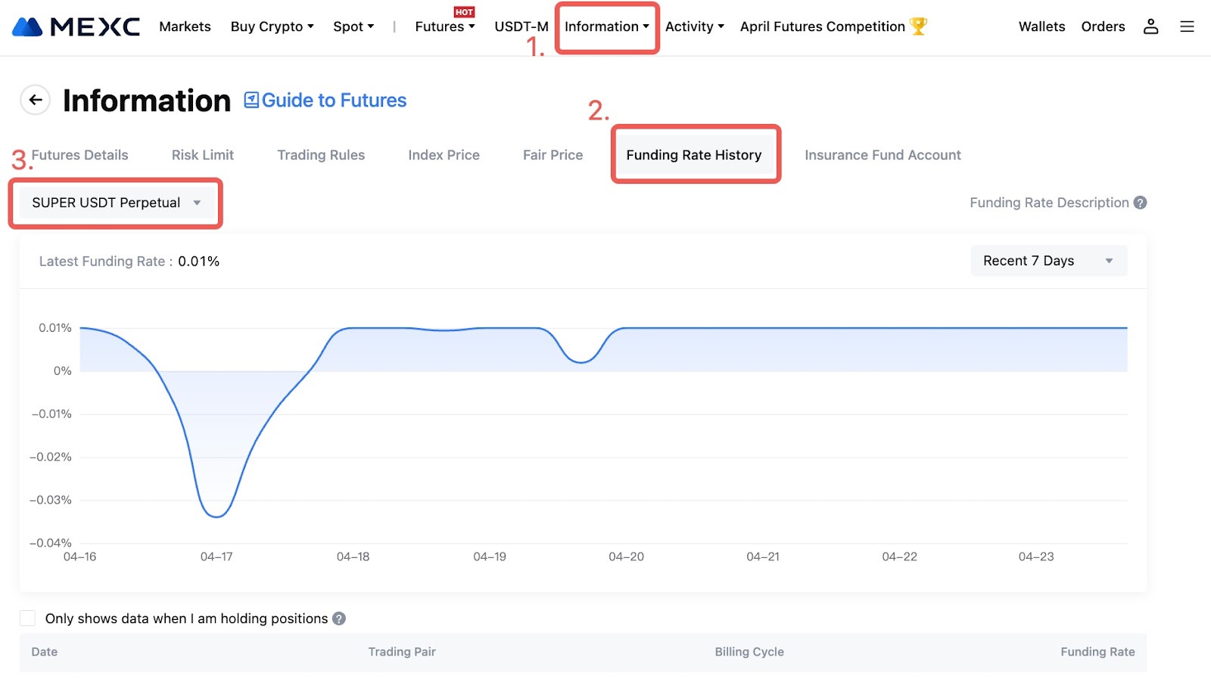
Task: Go to the Orders page
Action: click(x=1103, y=27)
